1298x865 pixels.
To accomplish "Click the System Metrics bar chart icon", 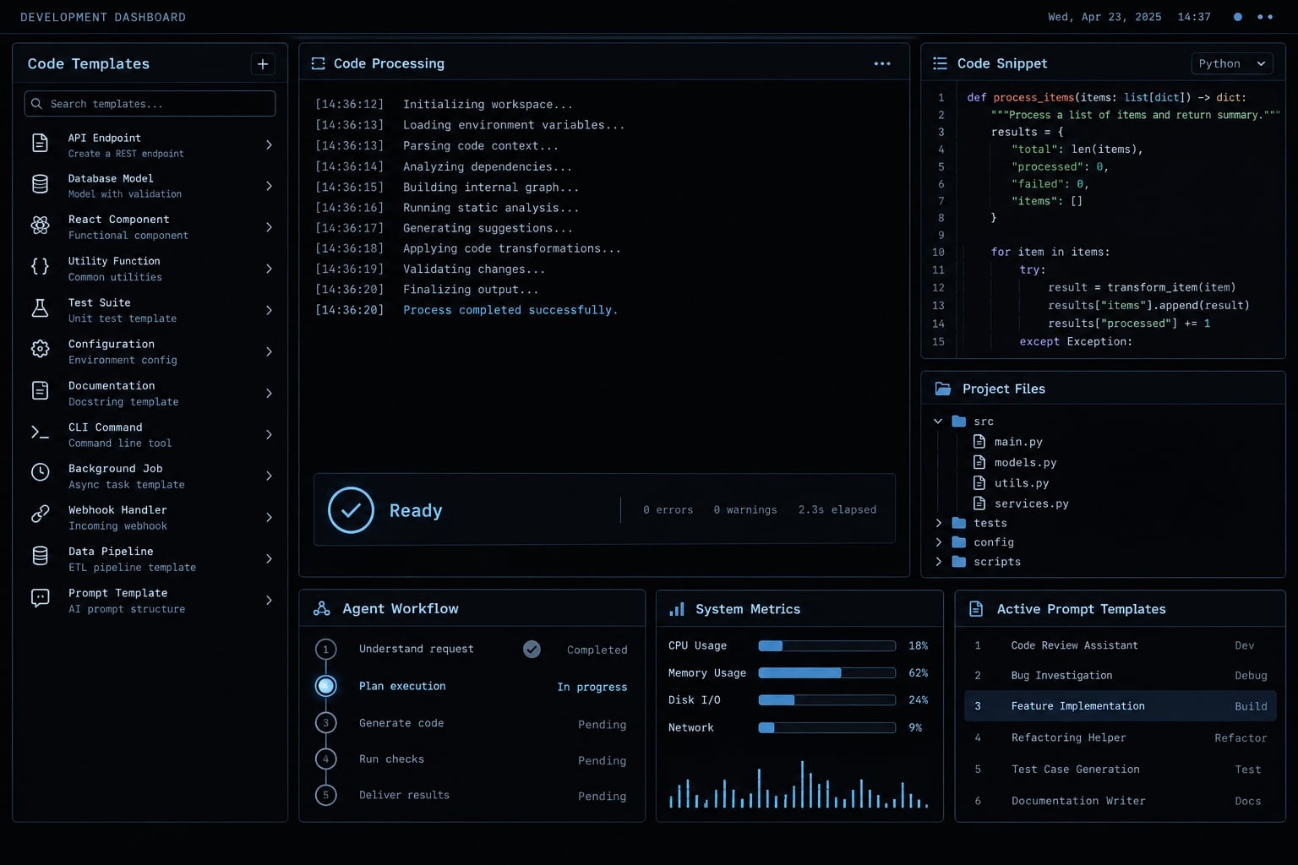I will pos(677,609).
